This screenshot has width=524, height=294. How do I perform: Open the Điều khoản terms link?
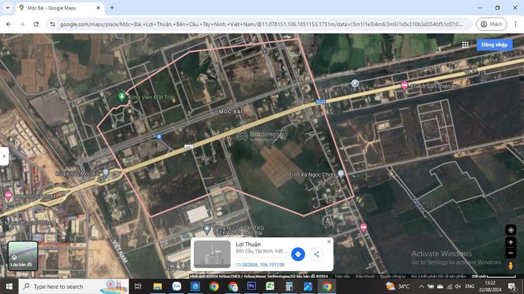click(365, 276)
